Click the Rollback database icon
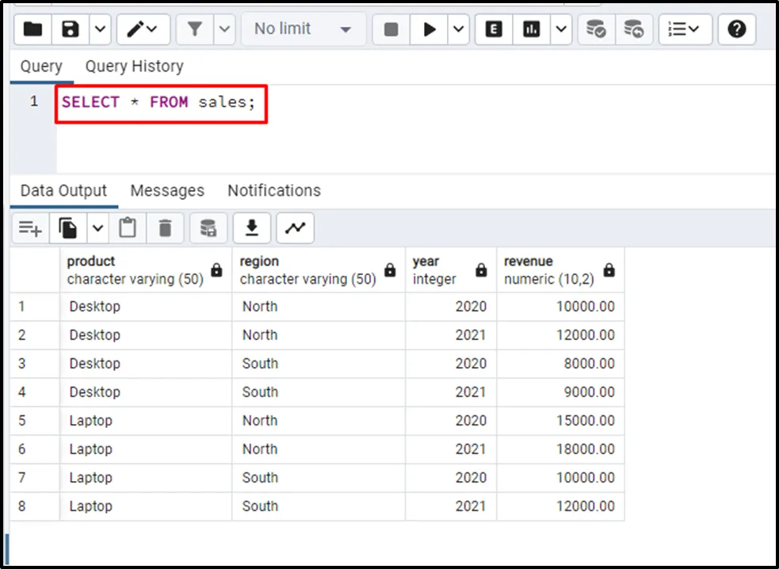 [633, 29]
